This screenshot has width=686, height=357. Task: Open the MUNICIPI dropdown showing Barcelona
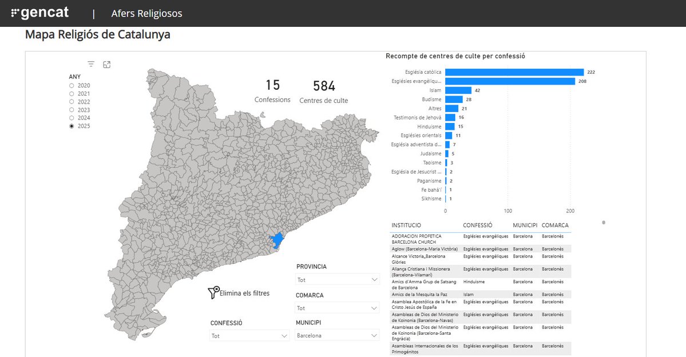click(x=337, y=336)
